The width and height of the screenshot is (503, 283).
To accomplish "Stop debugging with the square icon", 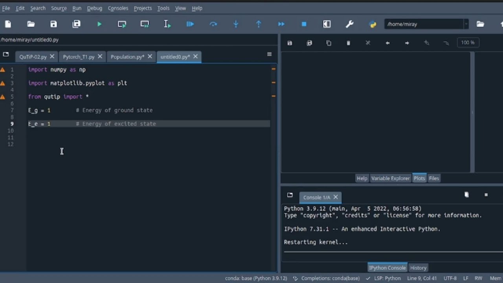I will point(304,24).
